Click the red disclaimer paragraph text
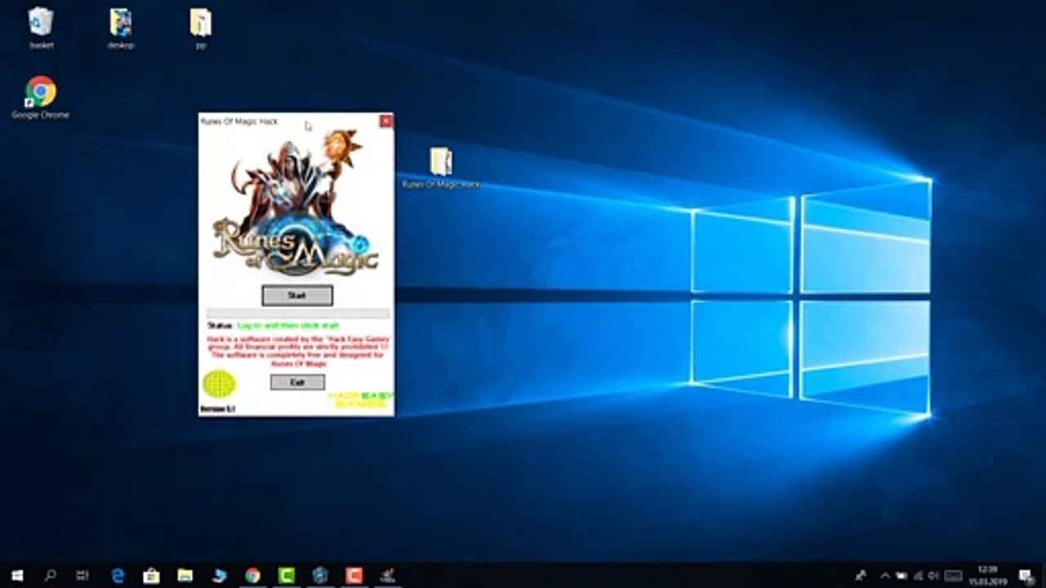This screenshot has height=588, width=1046. pos(299,350)
